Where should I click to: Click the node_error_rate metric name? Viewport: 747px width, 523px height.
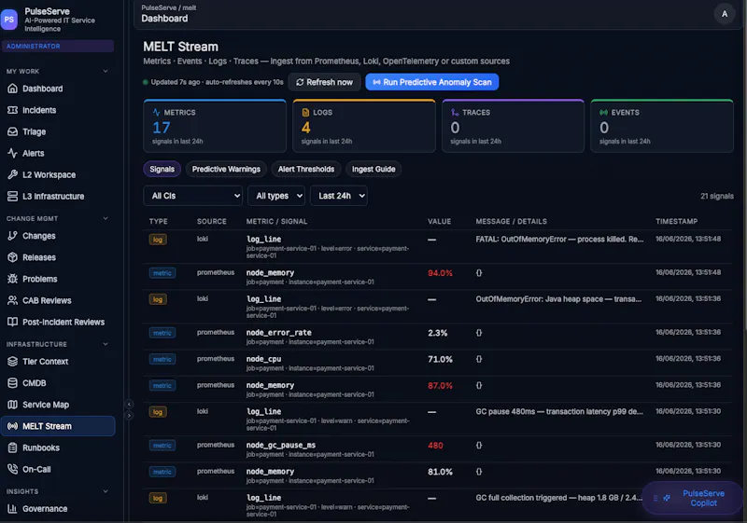pos(278,333)
